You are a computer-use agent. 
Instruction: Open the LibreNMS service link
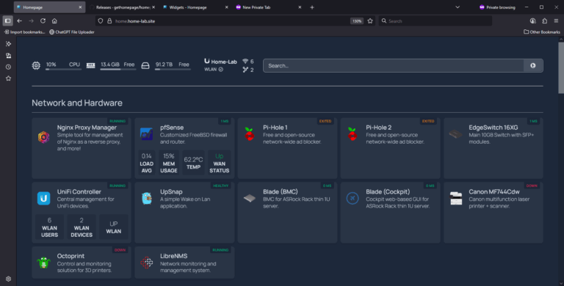[x=173, y=256]
